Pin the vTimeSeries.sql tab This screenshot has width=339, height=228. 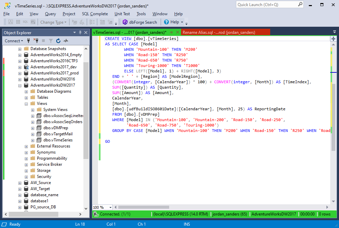pyautogui.click(x=172, y=32)
